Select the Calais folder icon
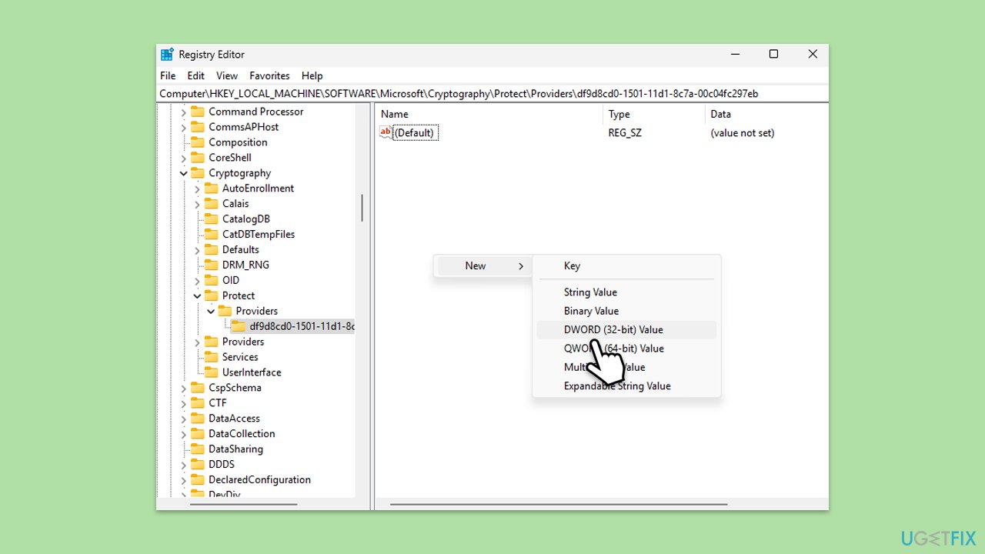The image size is (985, 554). 212,204
